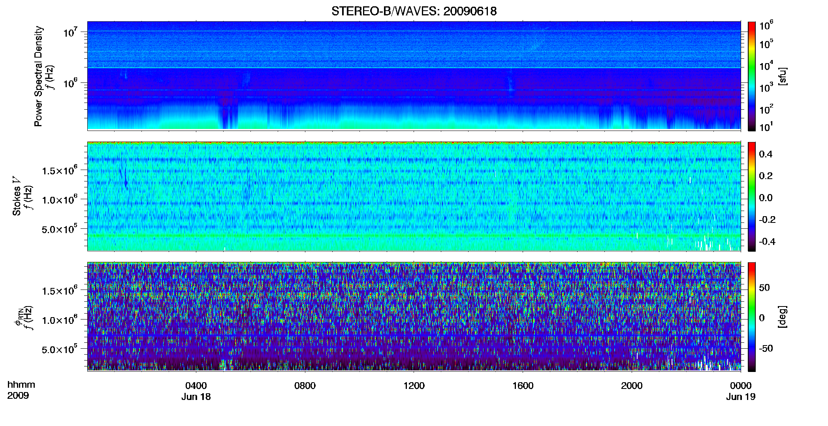Screen dimensions: 828x426
Task: Click the φRTN direction spectrogram panel
Action: (x=414, y=316)
